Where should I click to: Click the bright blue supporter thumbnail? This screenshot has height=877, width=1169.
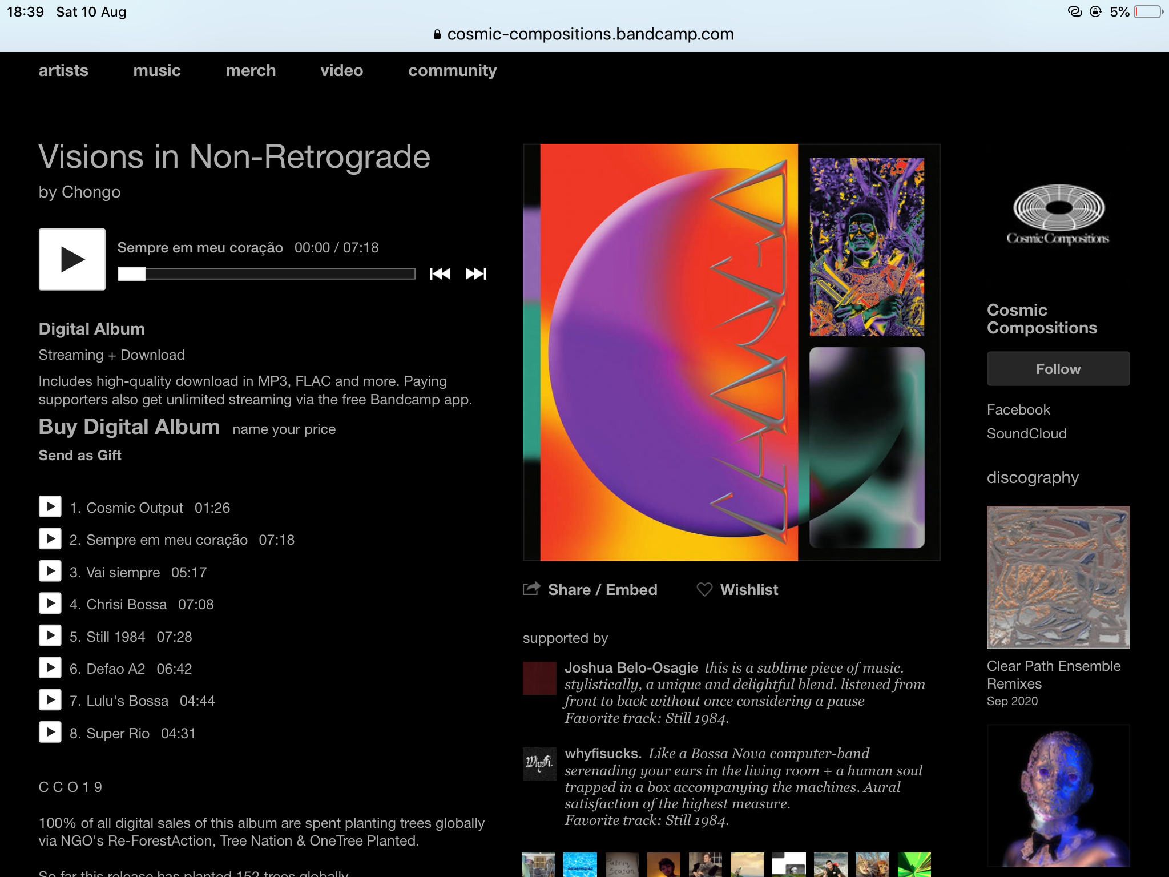(580, 864)
